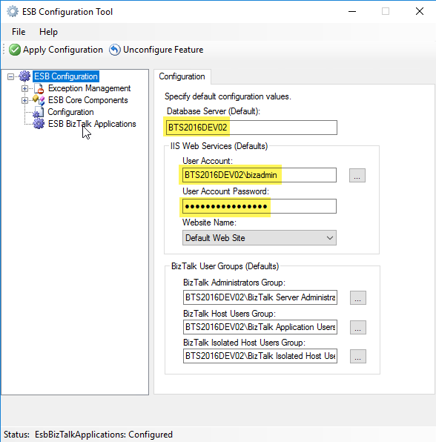The height and width of the screenshot is (442, 436).
Task: Focus the BizTalk Host Users Group field
Action: coord(260,327)
